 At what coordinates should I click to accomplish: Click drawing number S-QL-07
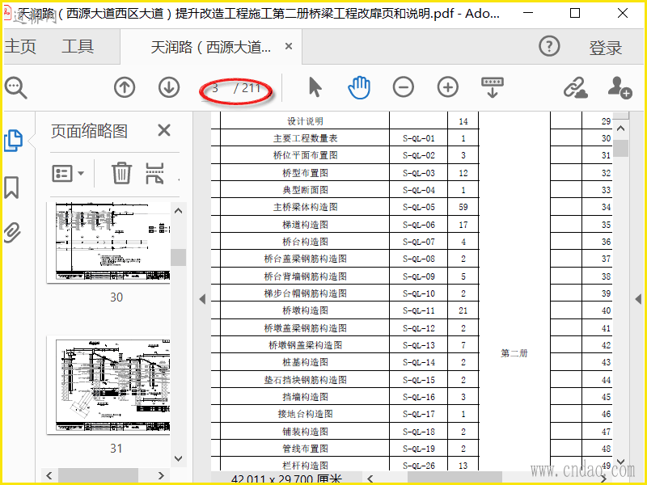pos(419,242)
